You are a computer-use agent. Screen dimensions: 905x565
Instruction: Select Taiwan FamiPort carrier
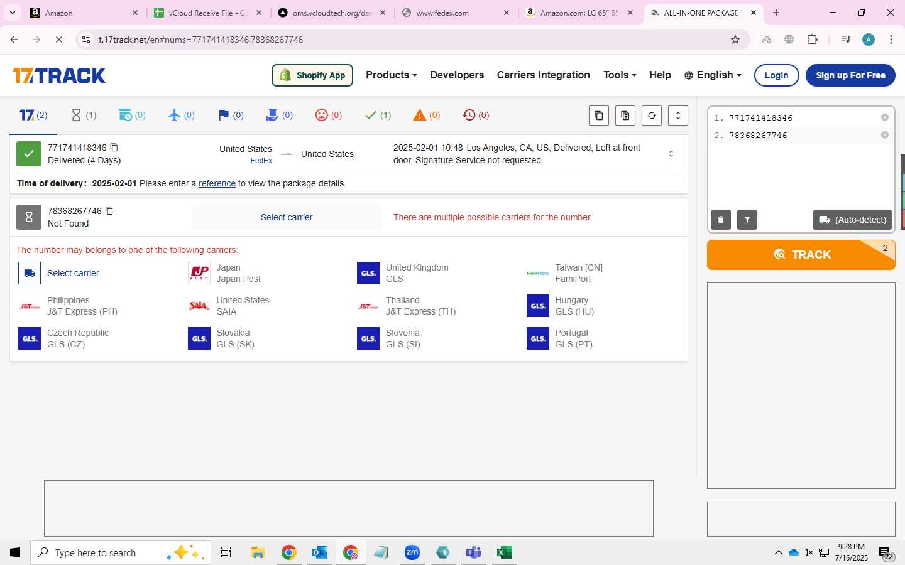point(565,273)
